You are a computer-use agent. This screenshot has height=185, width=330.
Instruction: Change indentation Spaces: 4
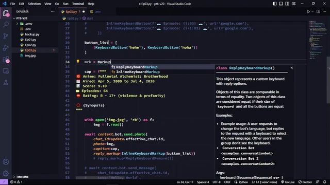[203, 182]
